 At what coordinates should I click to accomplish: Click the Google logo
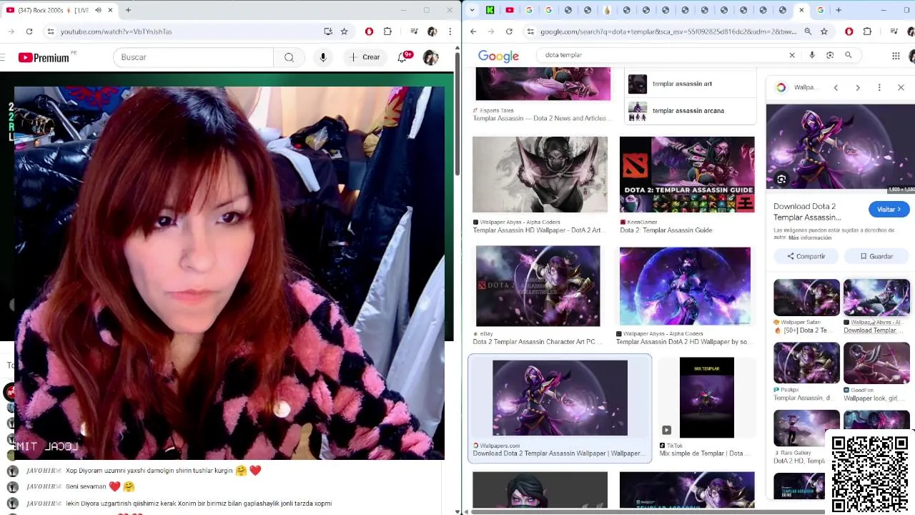click(x=498, y=56)
